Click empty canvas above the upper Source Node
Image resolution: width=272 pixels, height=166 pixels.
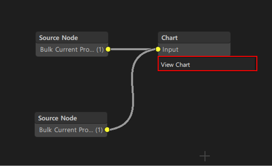pos(72,16)
